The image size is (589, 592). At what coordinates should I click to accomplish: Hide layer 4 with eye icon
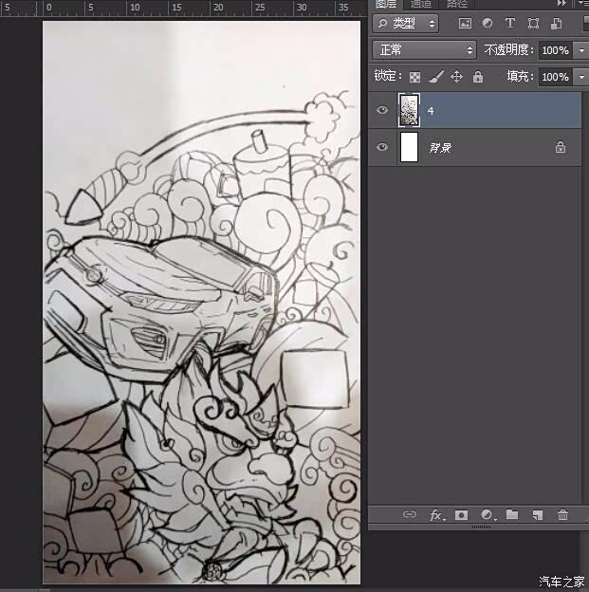pos(382,110)
